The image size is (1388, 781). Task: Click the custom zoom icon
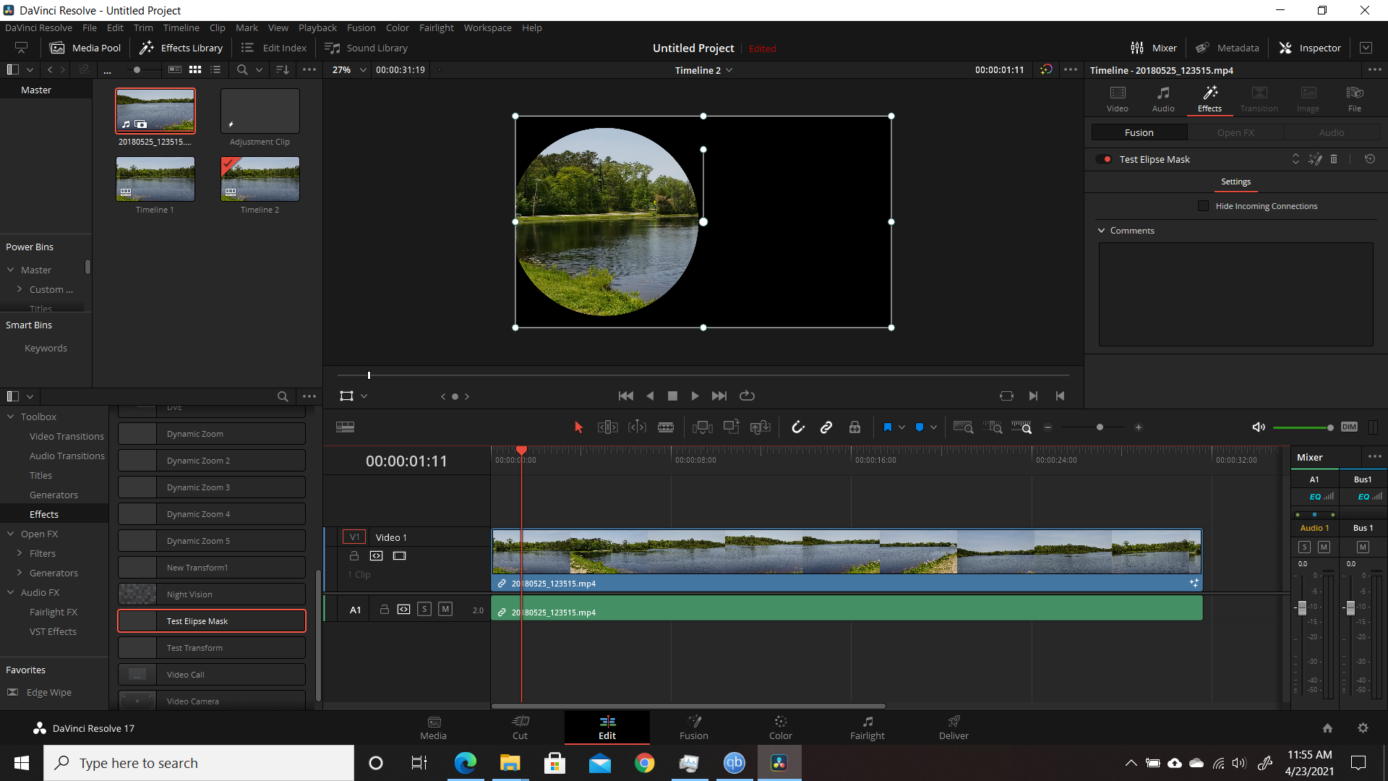(1021, 427)
